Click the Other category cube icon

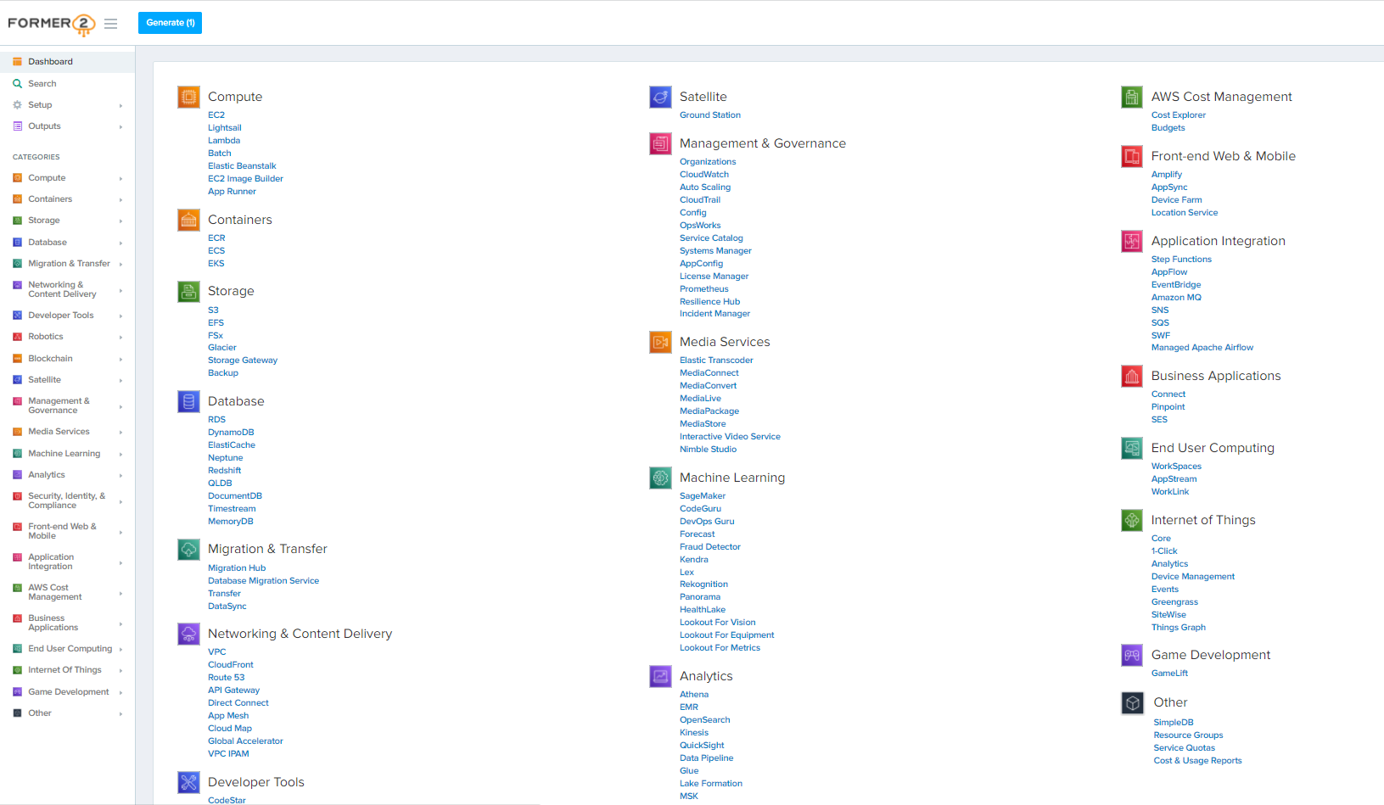[1133, 702]
